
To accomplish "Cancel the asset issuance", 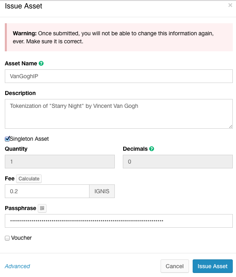I will [x=175, y=266].
